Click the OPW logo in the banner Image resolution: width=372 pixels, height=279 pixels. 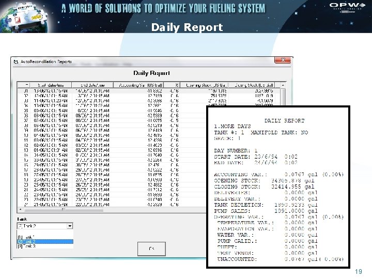(347, 7)
